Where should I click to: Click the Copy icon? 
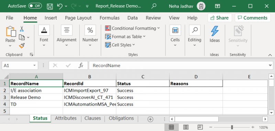22,37
